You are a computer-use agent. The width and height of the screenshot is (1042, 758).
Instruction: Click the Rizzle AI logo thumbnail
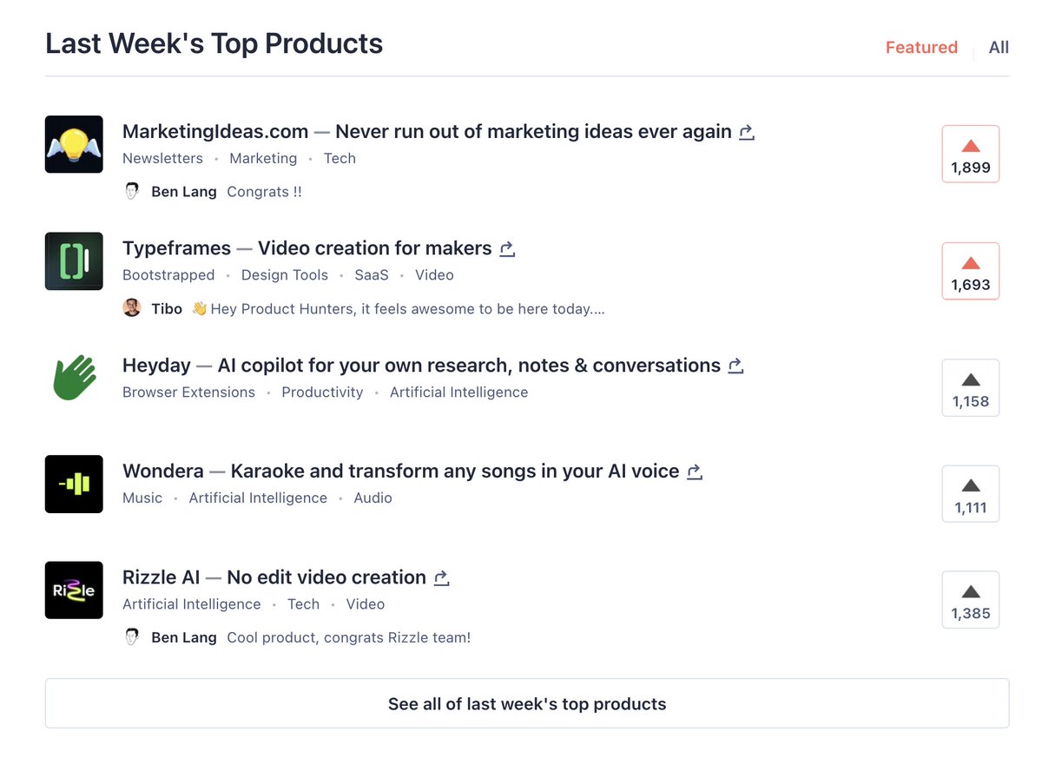pos(74,590)
